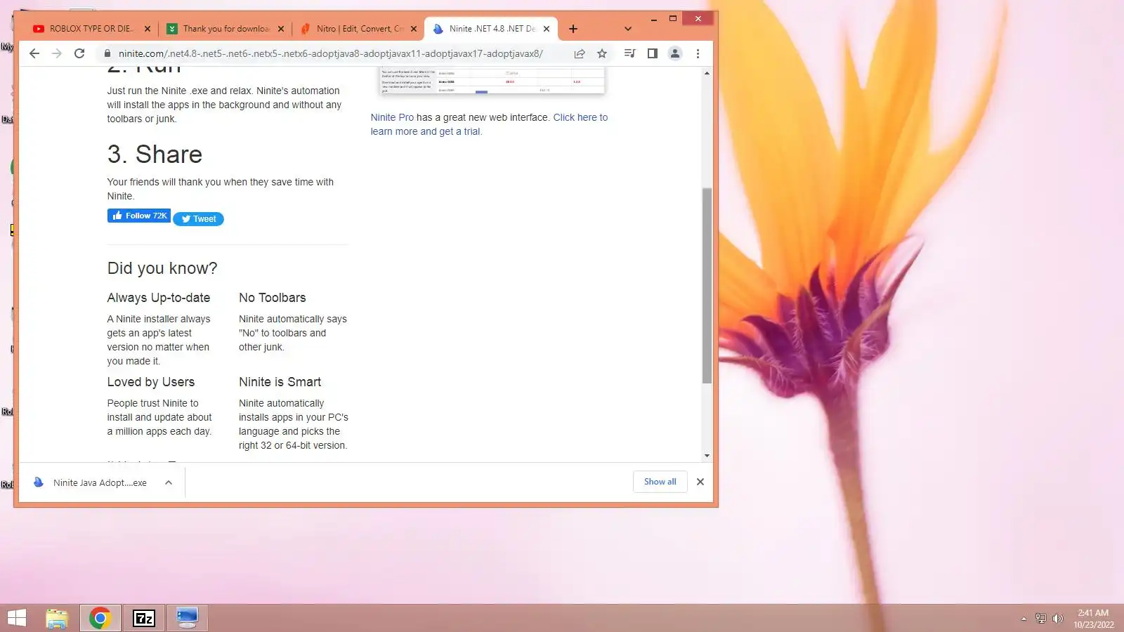Click the 'Did you know?' heading
This screenshot has width=1124, height=632.
162,268
